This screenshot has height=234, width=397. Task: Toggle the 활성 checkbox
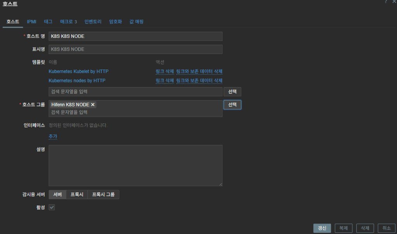pyautogui.click(x=52, y=207)
